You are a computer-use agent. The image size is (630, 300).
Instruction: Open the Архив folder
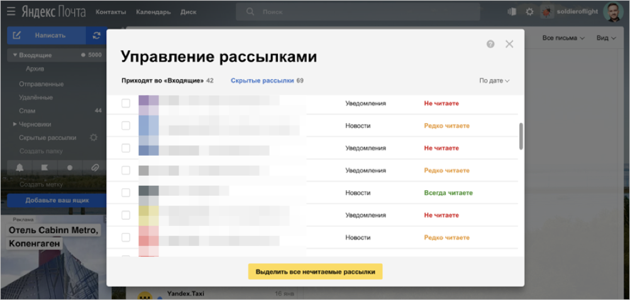pyautogui.click(x=35, y=69)
